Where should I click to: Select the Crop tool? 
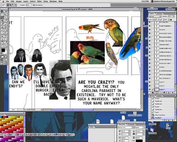[x=2, y=21]
